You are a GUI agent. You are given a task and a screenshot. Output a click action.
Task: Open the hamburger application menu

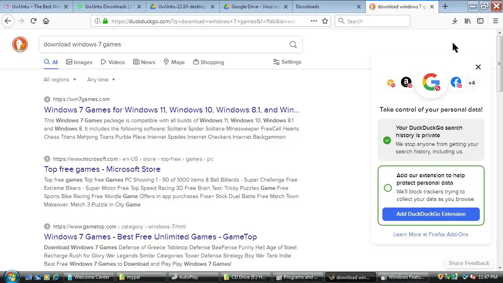tap(496, 21)
